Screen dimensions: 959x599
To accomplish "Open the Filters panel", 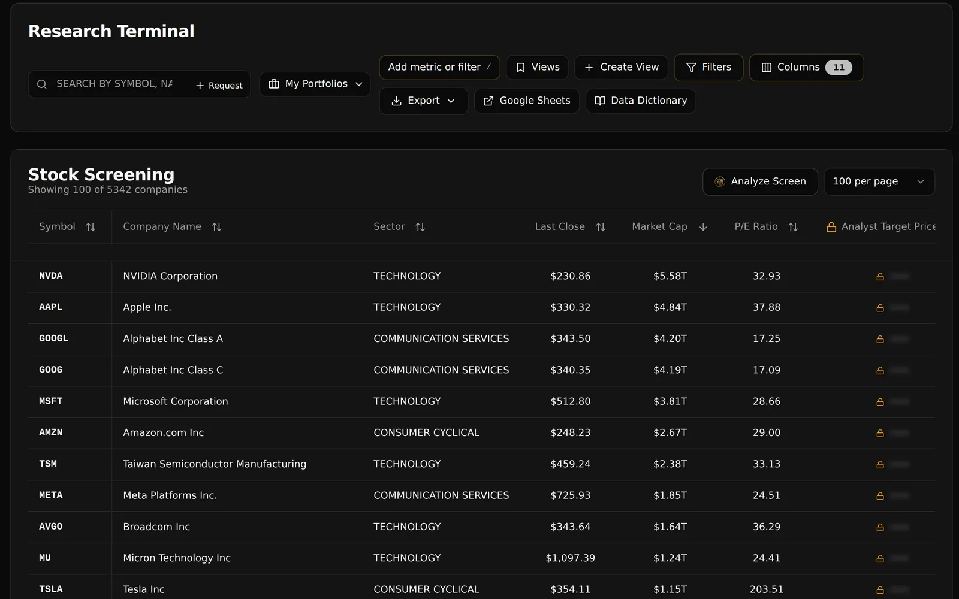I will [x=708, y=67].
